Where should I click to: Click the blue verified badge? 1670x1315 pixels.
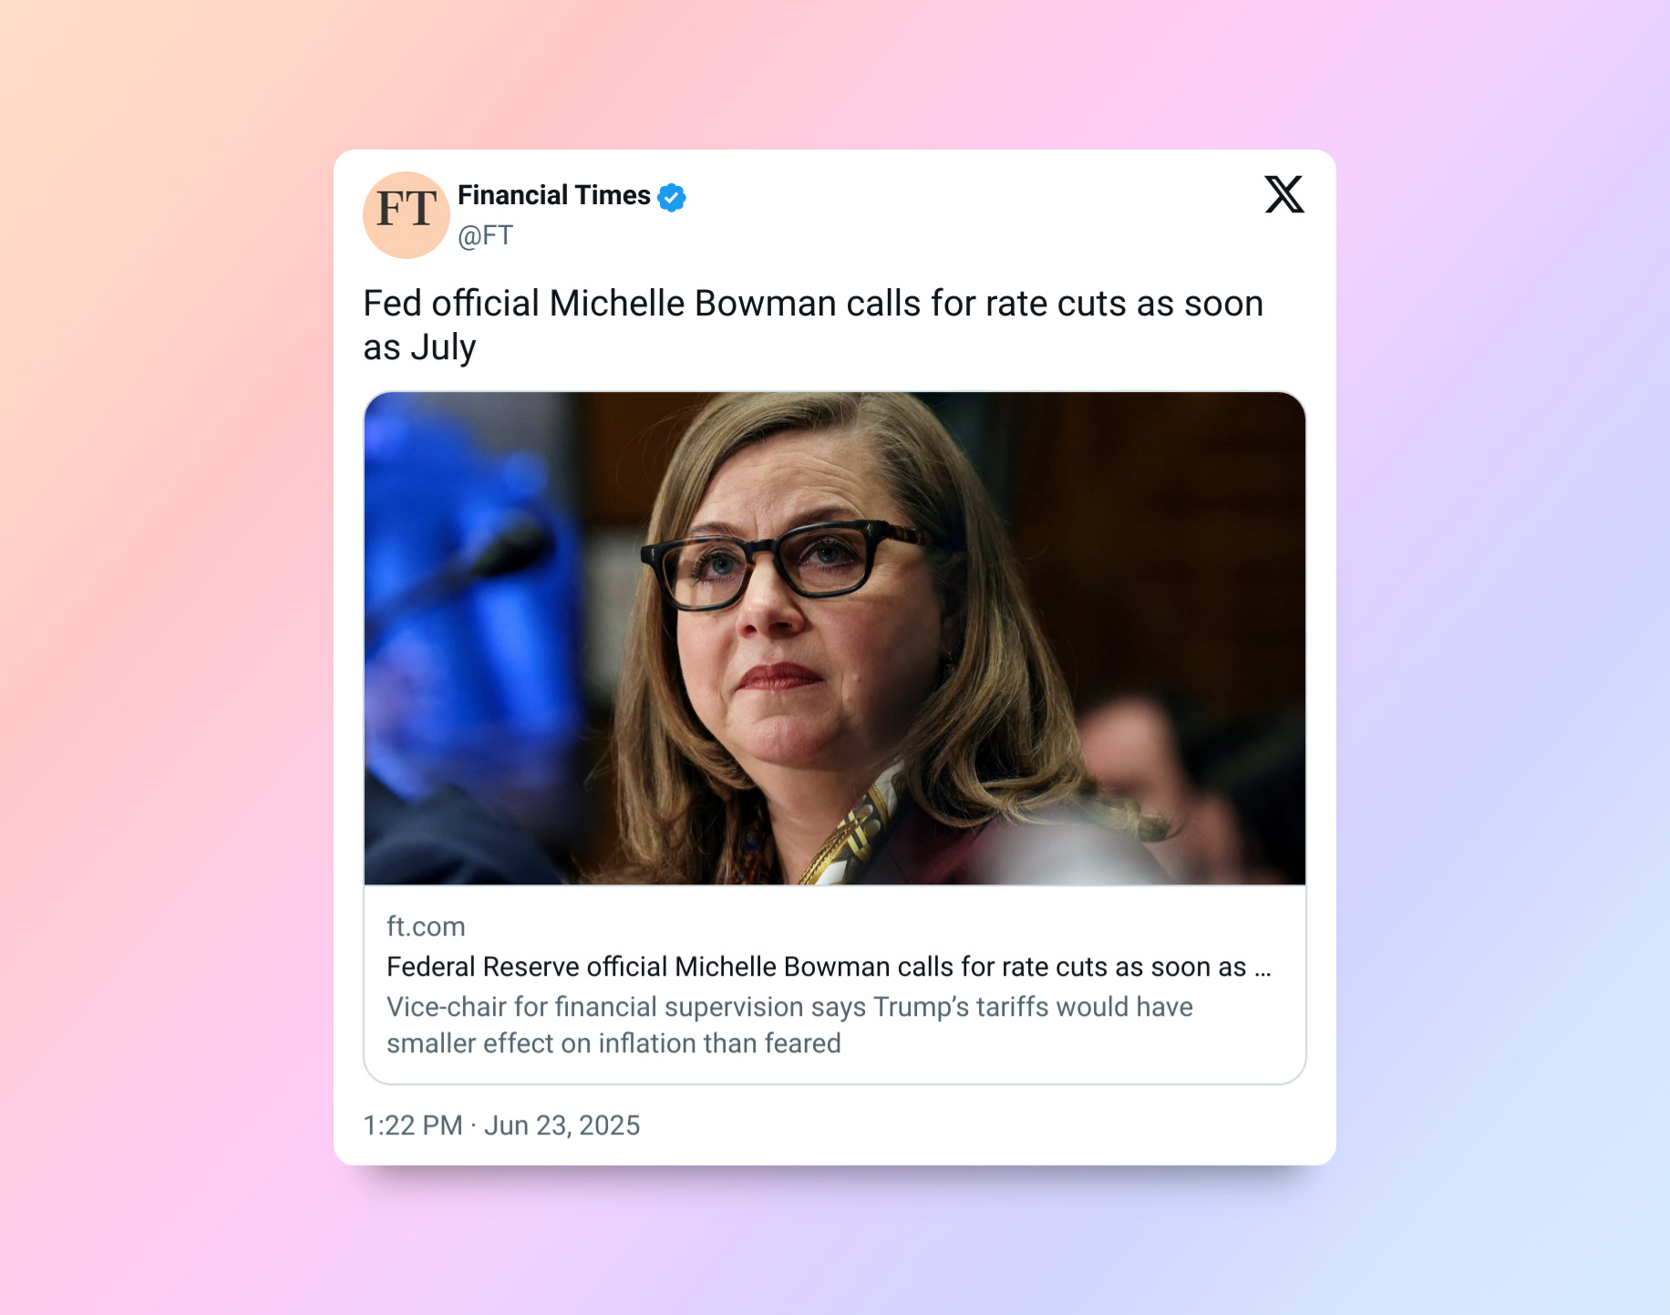[672, 197]
